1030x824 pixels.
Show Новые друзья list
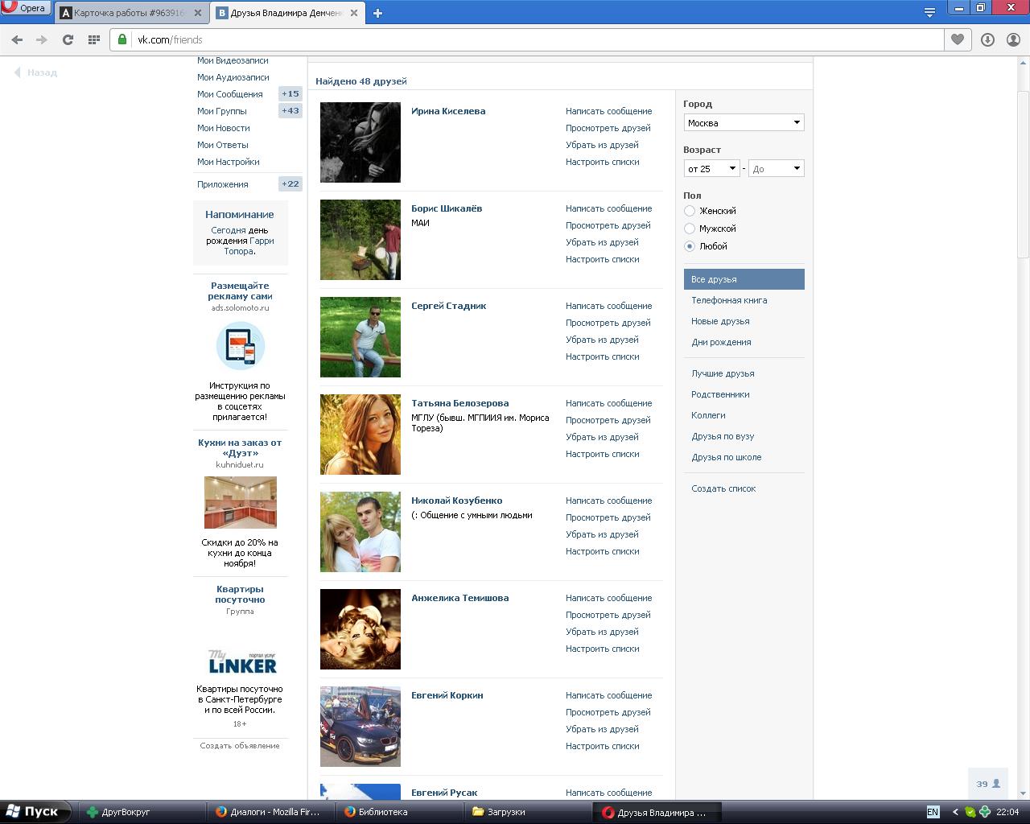(720, 321)
